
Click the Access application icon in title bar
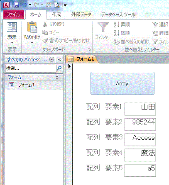6,5
